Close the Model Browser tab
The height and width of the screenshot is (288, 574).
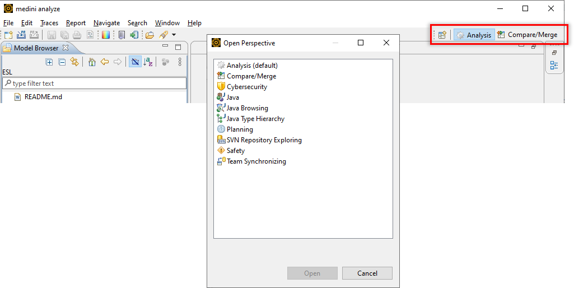click(x=66, y=48)
